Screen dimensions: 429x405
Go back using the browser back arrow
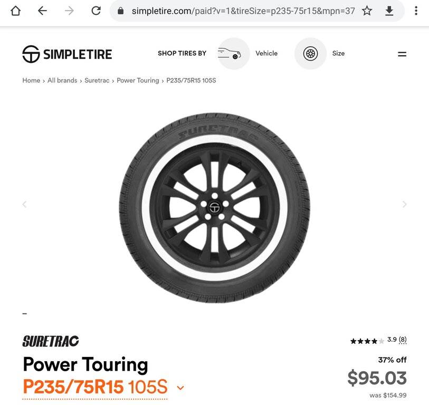tap(42, 11)
